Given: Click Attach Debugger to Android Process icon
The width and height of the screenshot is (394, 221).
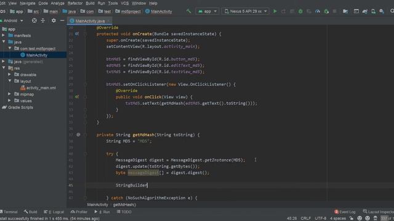Looking at the screenshot, I should tap(326, 11).
